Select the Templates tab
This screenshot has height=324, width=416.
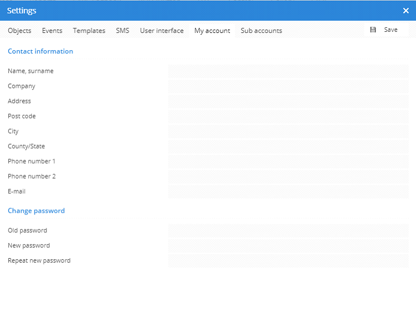point(89,31)
